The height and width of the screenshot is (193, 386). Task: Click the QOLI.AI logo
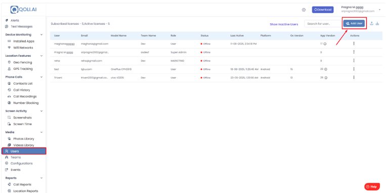pyautogui.click(x=23, y=10)
